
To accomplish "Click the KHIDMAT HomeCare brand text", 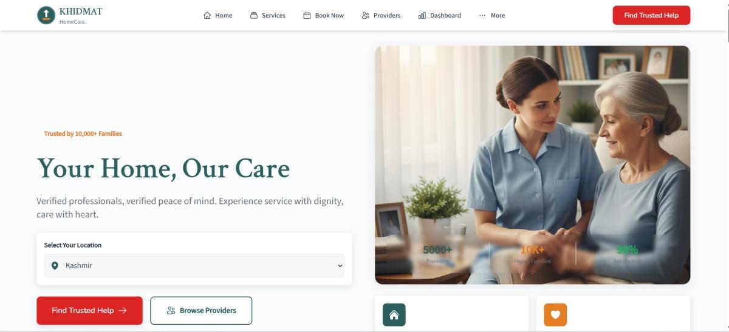I will coord(81,16).
